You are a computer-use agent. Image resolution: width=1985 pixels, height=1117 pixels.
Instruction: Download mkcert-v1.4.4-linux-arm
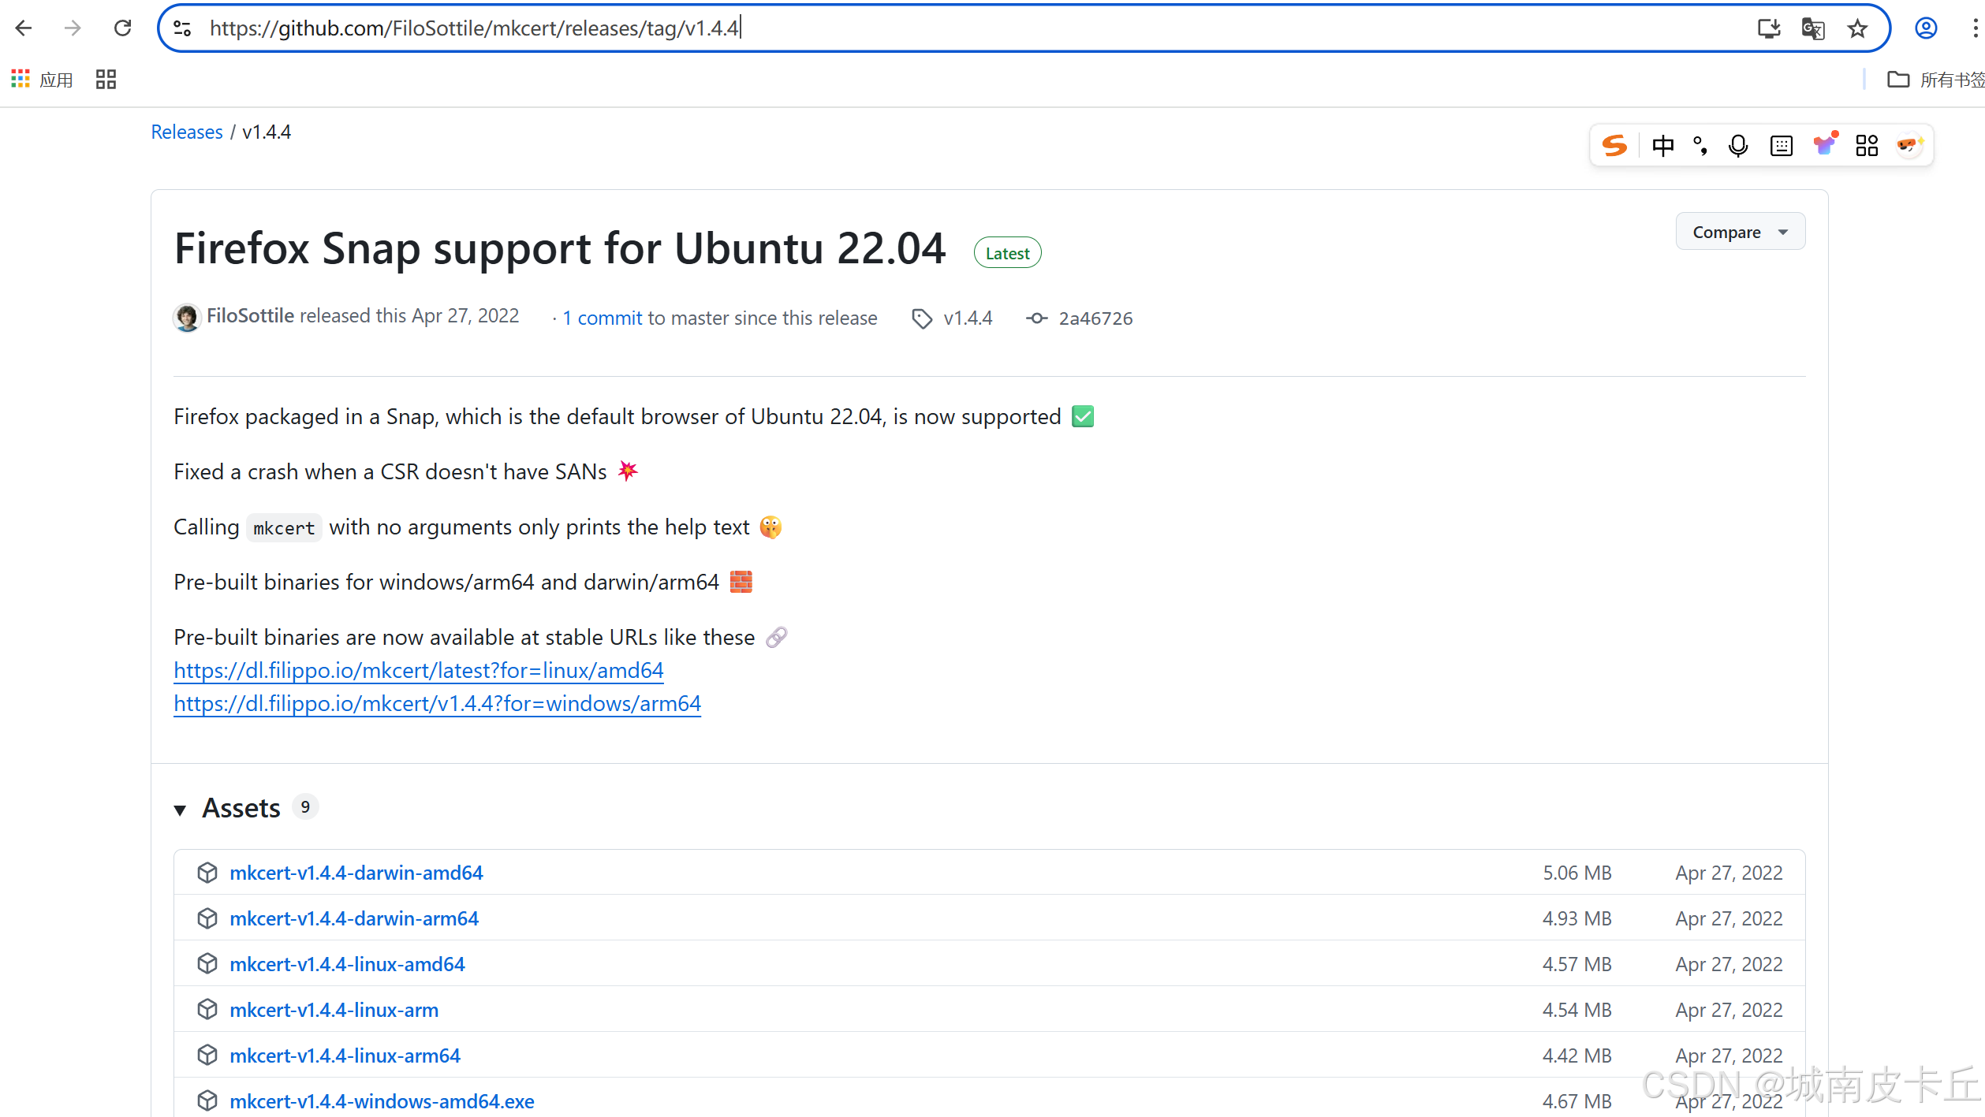click(x=334, y=1010)
